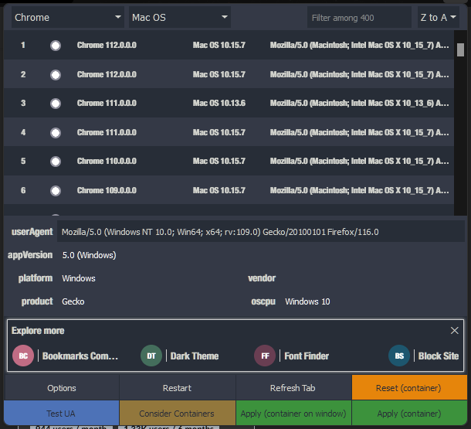Viewport: 471px width, 429px height.
Task: Click the userAgent text field
Action: pyautogui.click(x=261, y=232)
